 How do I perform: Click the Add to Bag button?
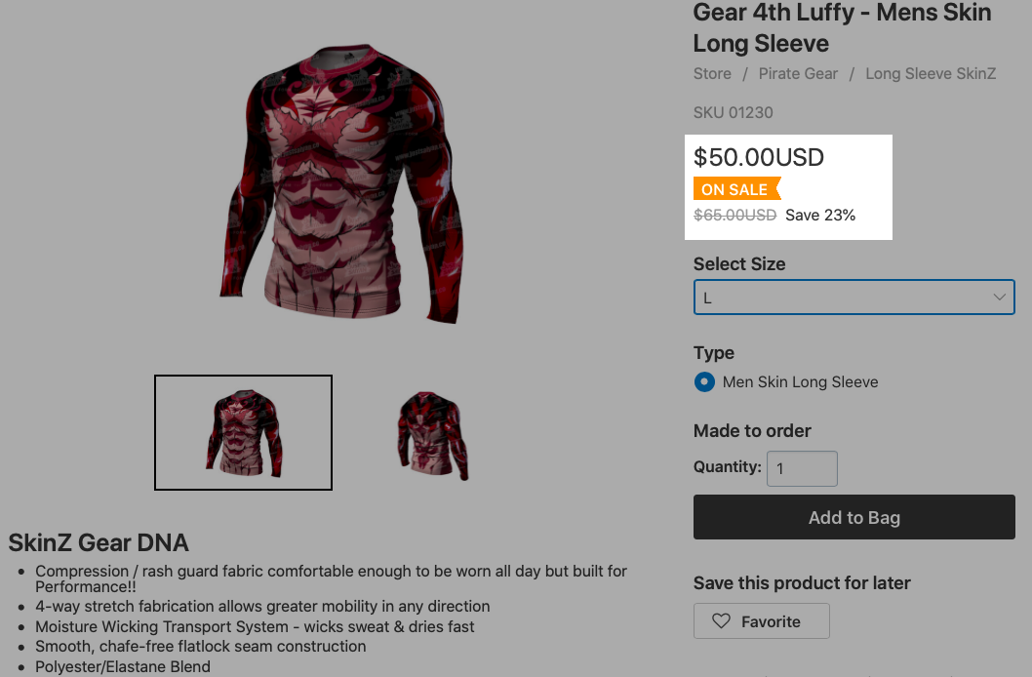853,517
